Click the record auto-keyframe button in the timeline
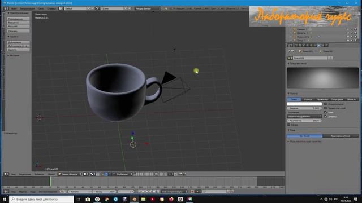The width and height of the screenshot is (362, 203). click(192, 192)
